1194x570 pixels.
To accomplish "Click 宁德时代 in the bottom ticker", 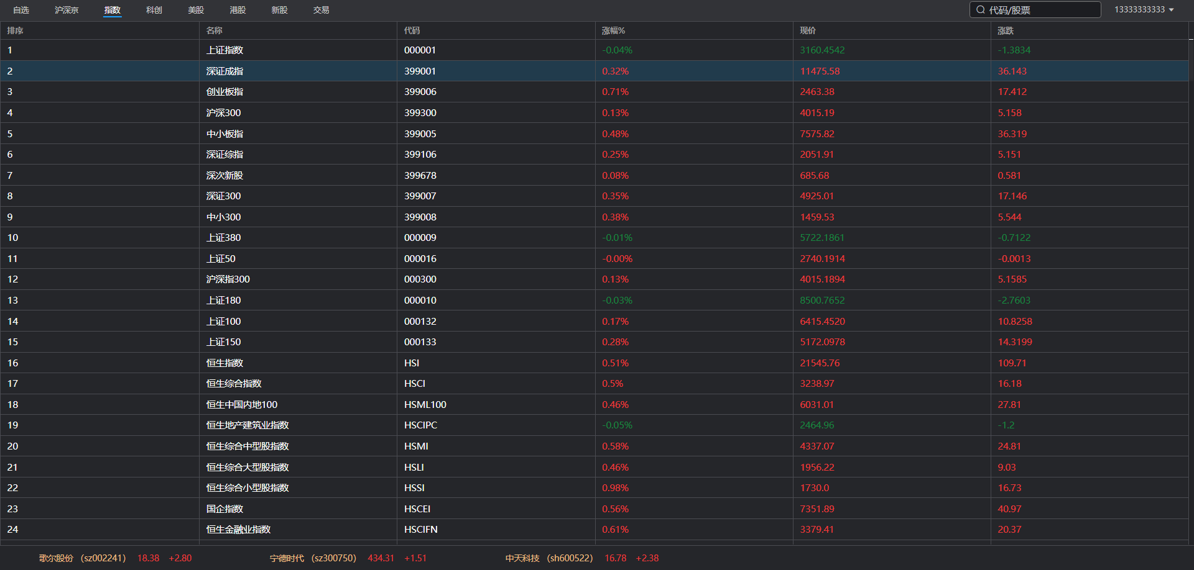I will click(x=287, y=558).
